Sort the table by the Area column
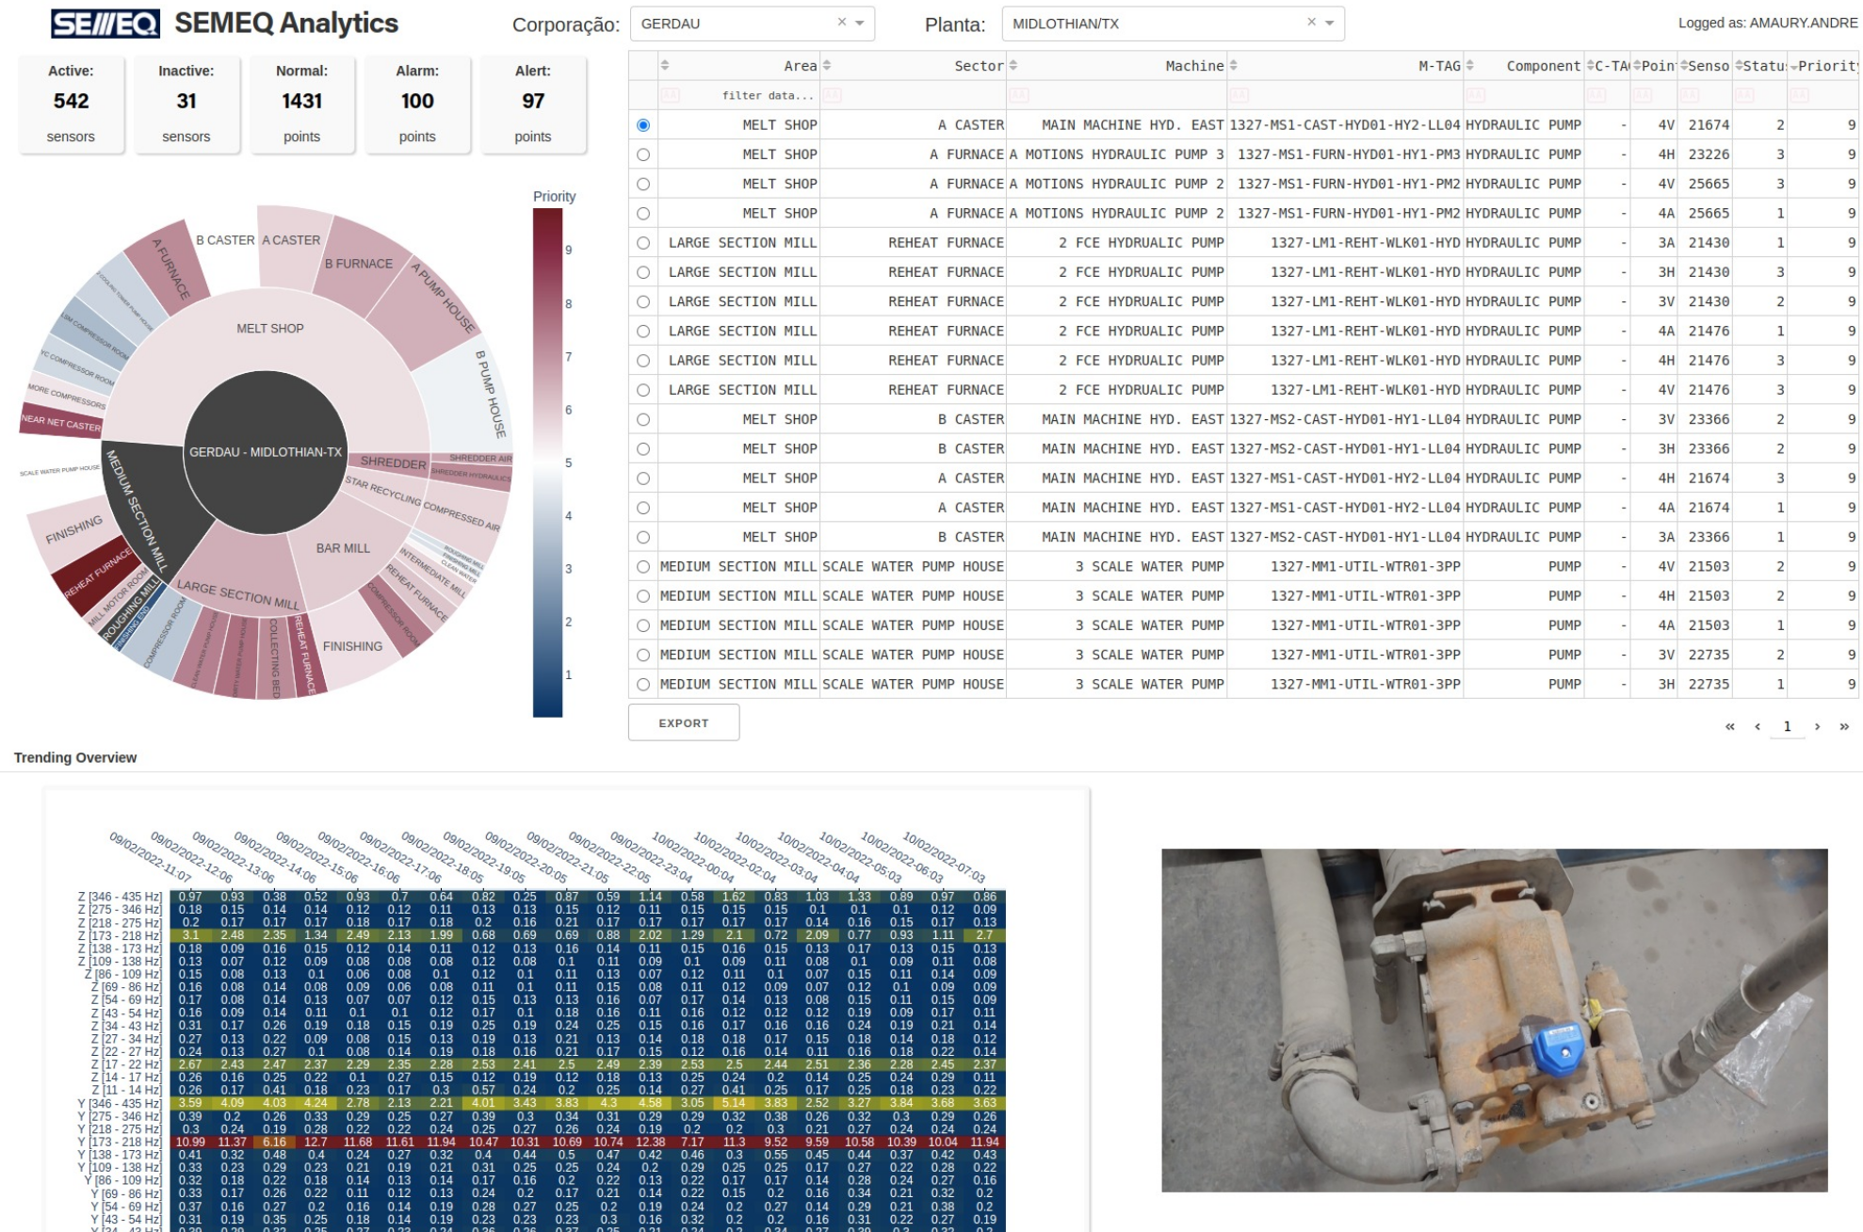Screen dimensions: 1863x1232 click(x=665, y=66)
